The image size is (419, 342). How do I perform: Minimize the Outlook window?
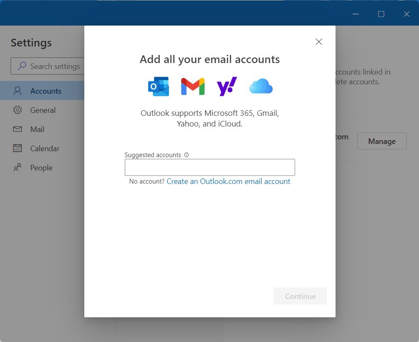[356, 14]
